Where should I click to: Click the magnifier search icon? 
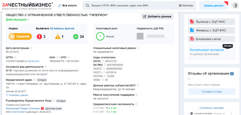click(x=87, y=6)
